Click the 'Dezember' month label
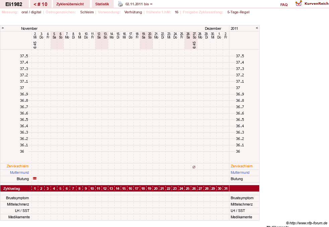 point(213,28)
